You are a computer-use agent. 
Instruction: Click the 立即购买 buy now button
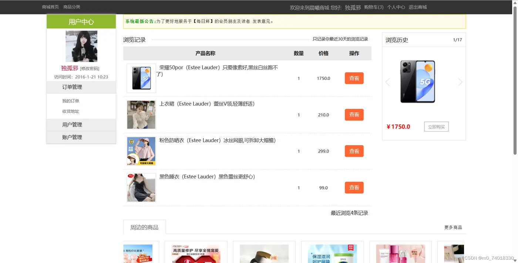pyautogui.click(x=436, y=127)
